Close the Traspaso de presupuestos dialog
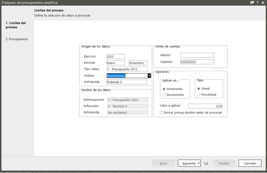This screenshot has width=267, height=173. click(263, 2)
